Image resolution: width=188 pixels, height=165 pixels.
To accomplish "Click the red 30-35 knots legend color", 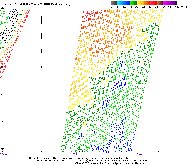I will click(153, 3).
